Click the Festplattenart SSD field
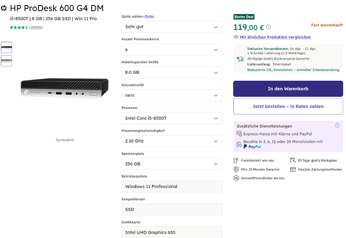 [x=171, y=209]
